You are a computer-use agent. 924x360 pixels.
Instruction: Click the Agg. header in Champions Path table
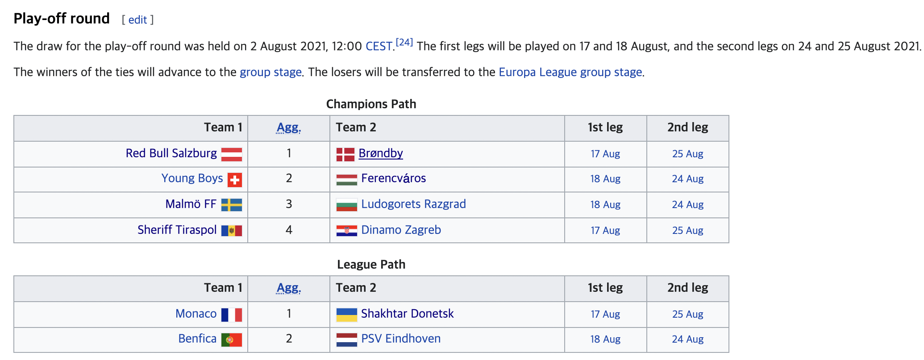tap(289, 127)
